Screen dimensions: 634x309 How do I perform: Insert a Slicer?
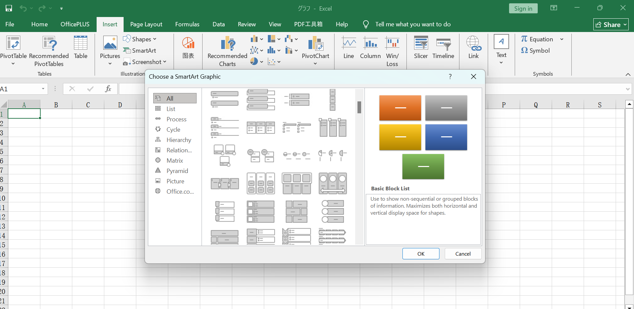[x=421, y=47]
